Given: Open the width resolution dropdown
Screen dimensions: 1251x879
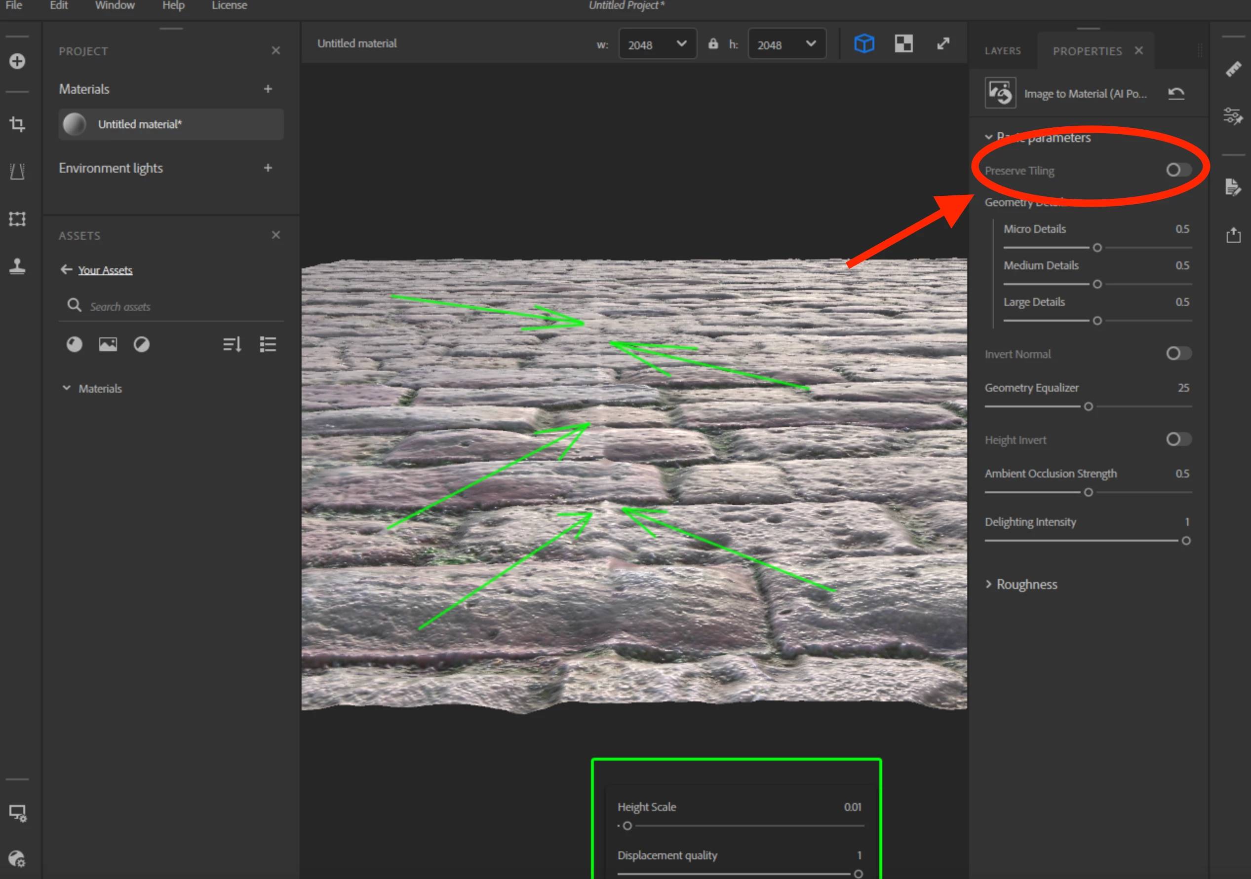Looking at the screenshot, I should 658,44.
